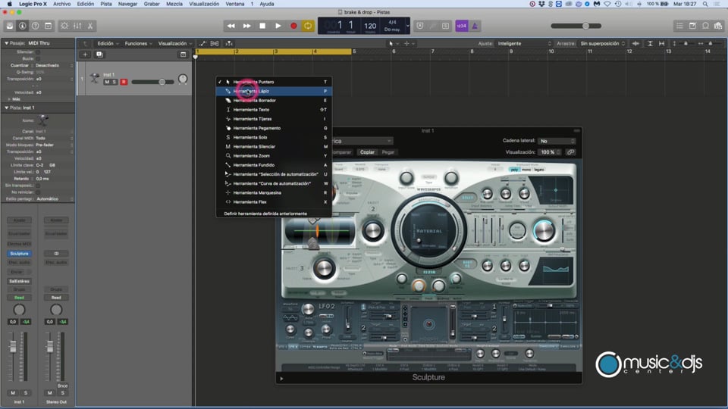Open Spotlight search in macOS menu bar
The image size is (728, 409).
pyautogui.click(x=705, y=4)
